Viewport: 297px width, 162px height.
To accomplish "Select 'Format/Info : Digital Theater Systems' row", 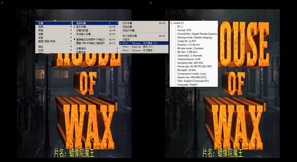I will click(197, 34).
